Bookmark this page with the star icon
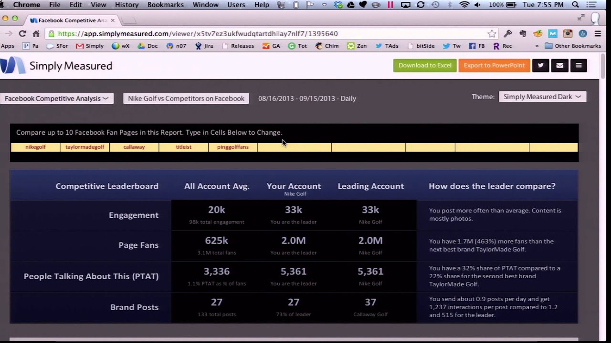Viewport: 611px width, 343px height. [x=492, y=34]
